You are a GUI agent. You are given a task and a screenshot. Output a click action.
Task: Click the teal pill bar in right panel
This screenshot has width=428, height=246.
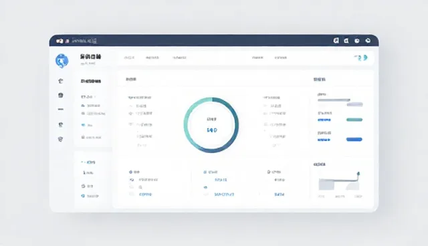pos(354,120)
